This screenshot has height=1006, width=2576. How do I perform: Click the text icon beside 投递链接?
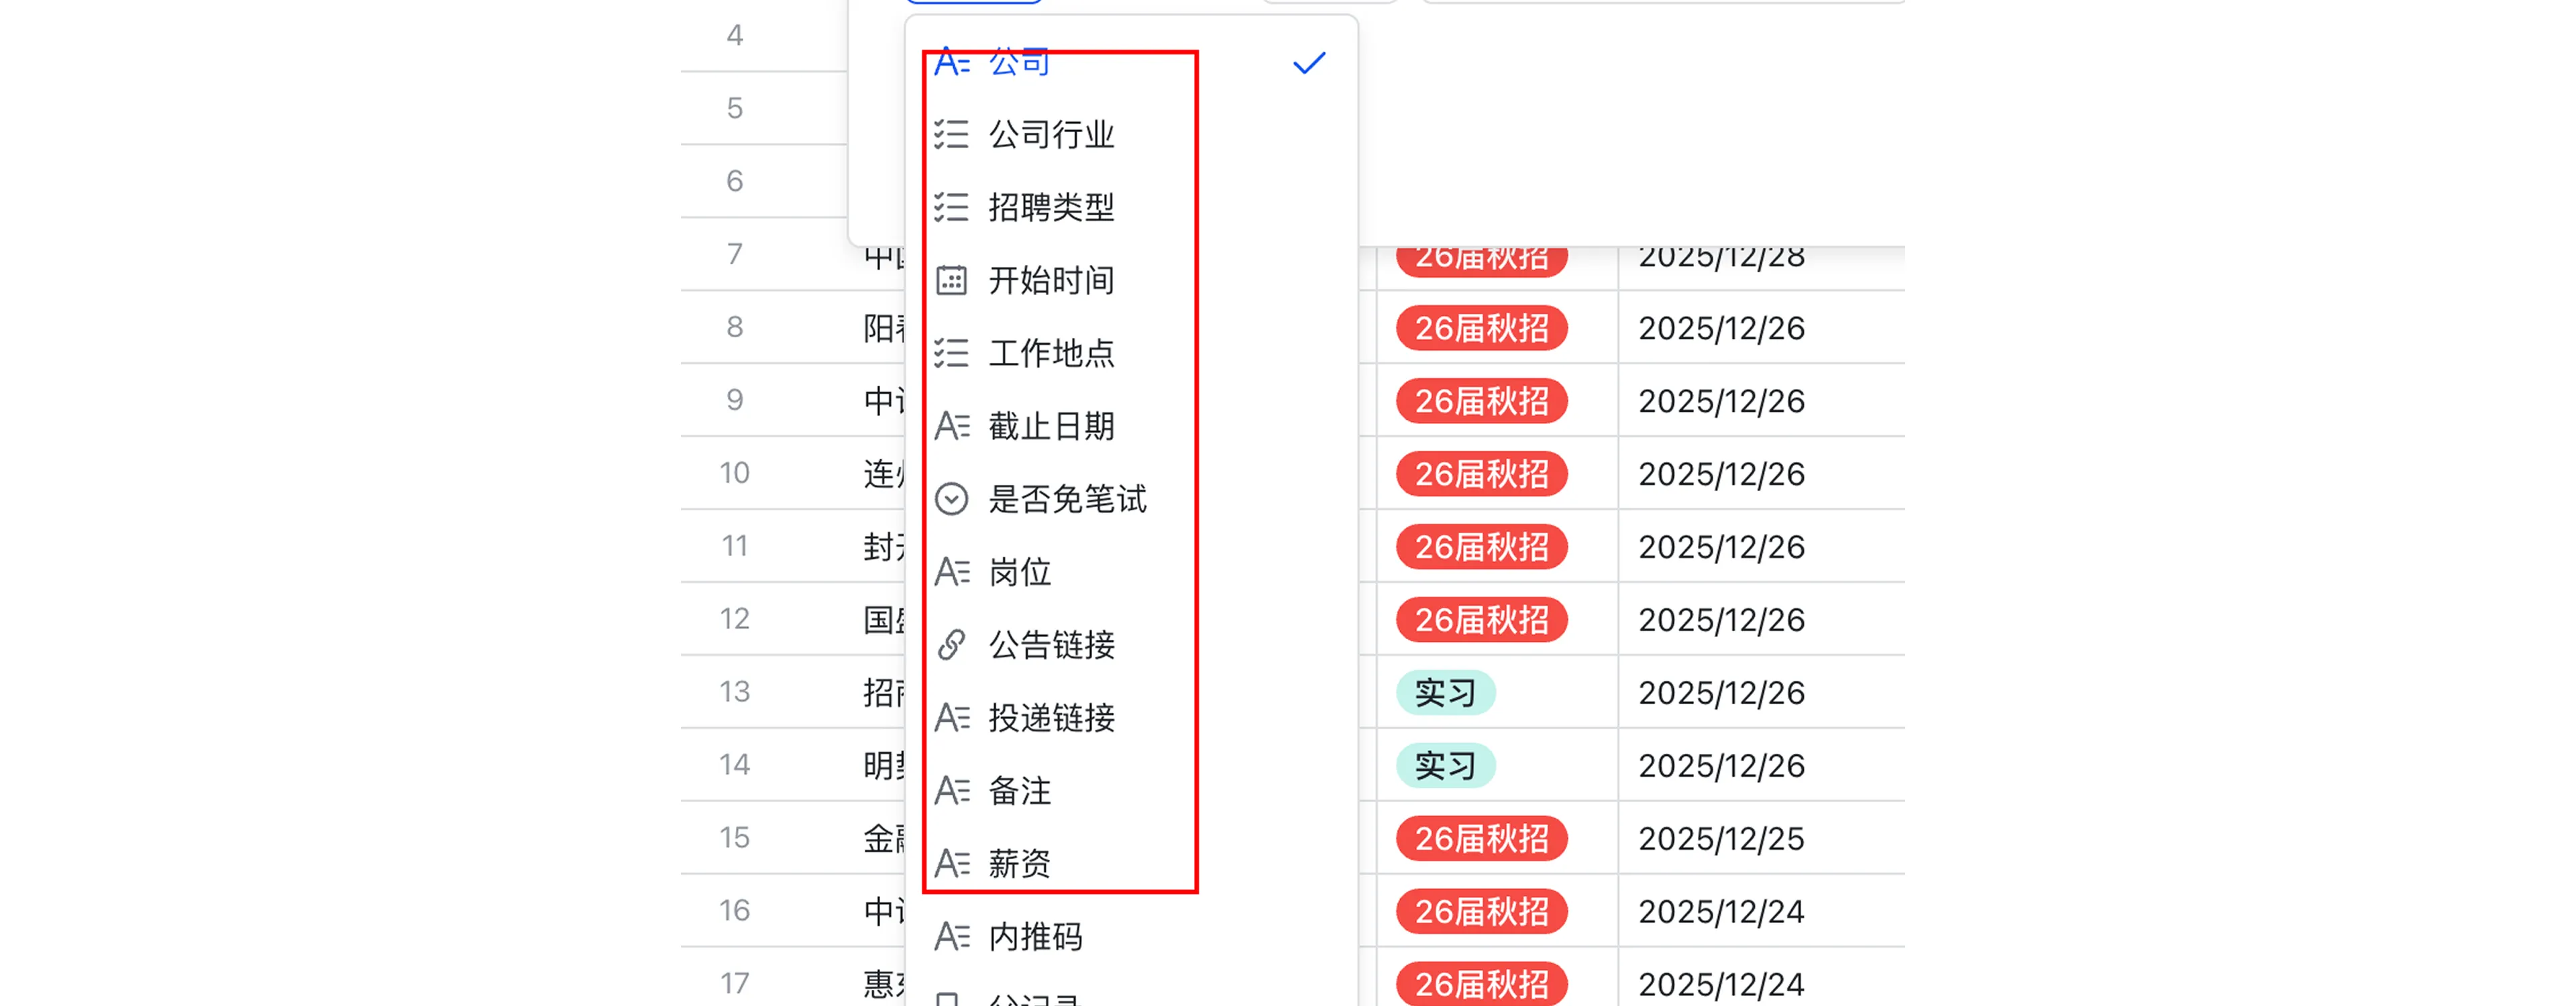coord(952,718)
